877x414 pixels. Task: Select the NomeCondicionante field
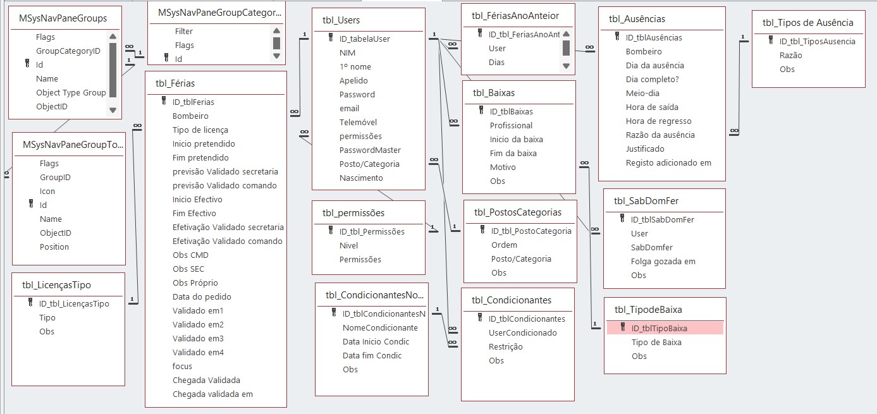coord(380,327)
